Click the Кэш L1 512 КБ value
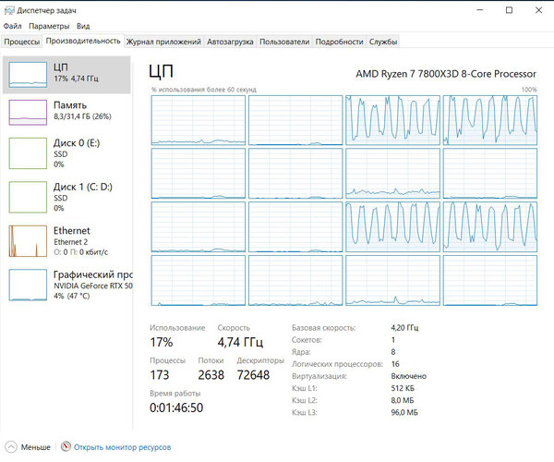This screenshot has width=554, height=462. pyautogui.click(x=403, y=388)
